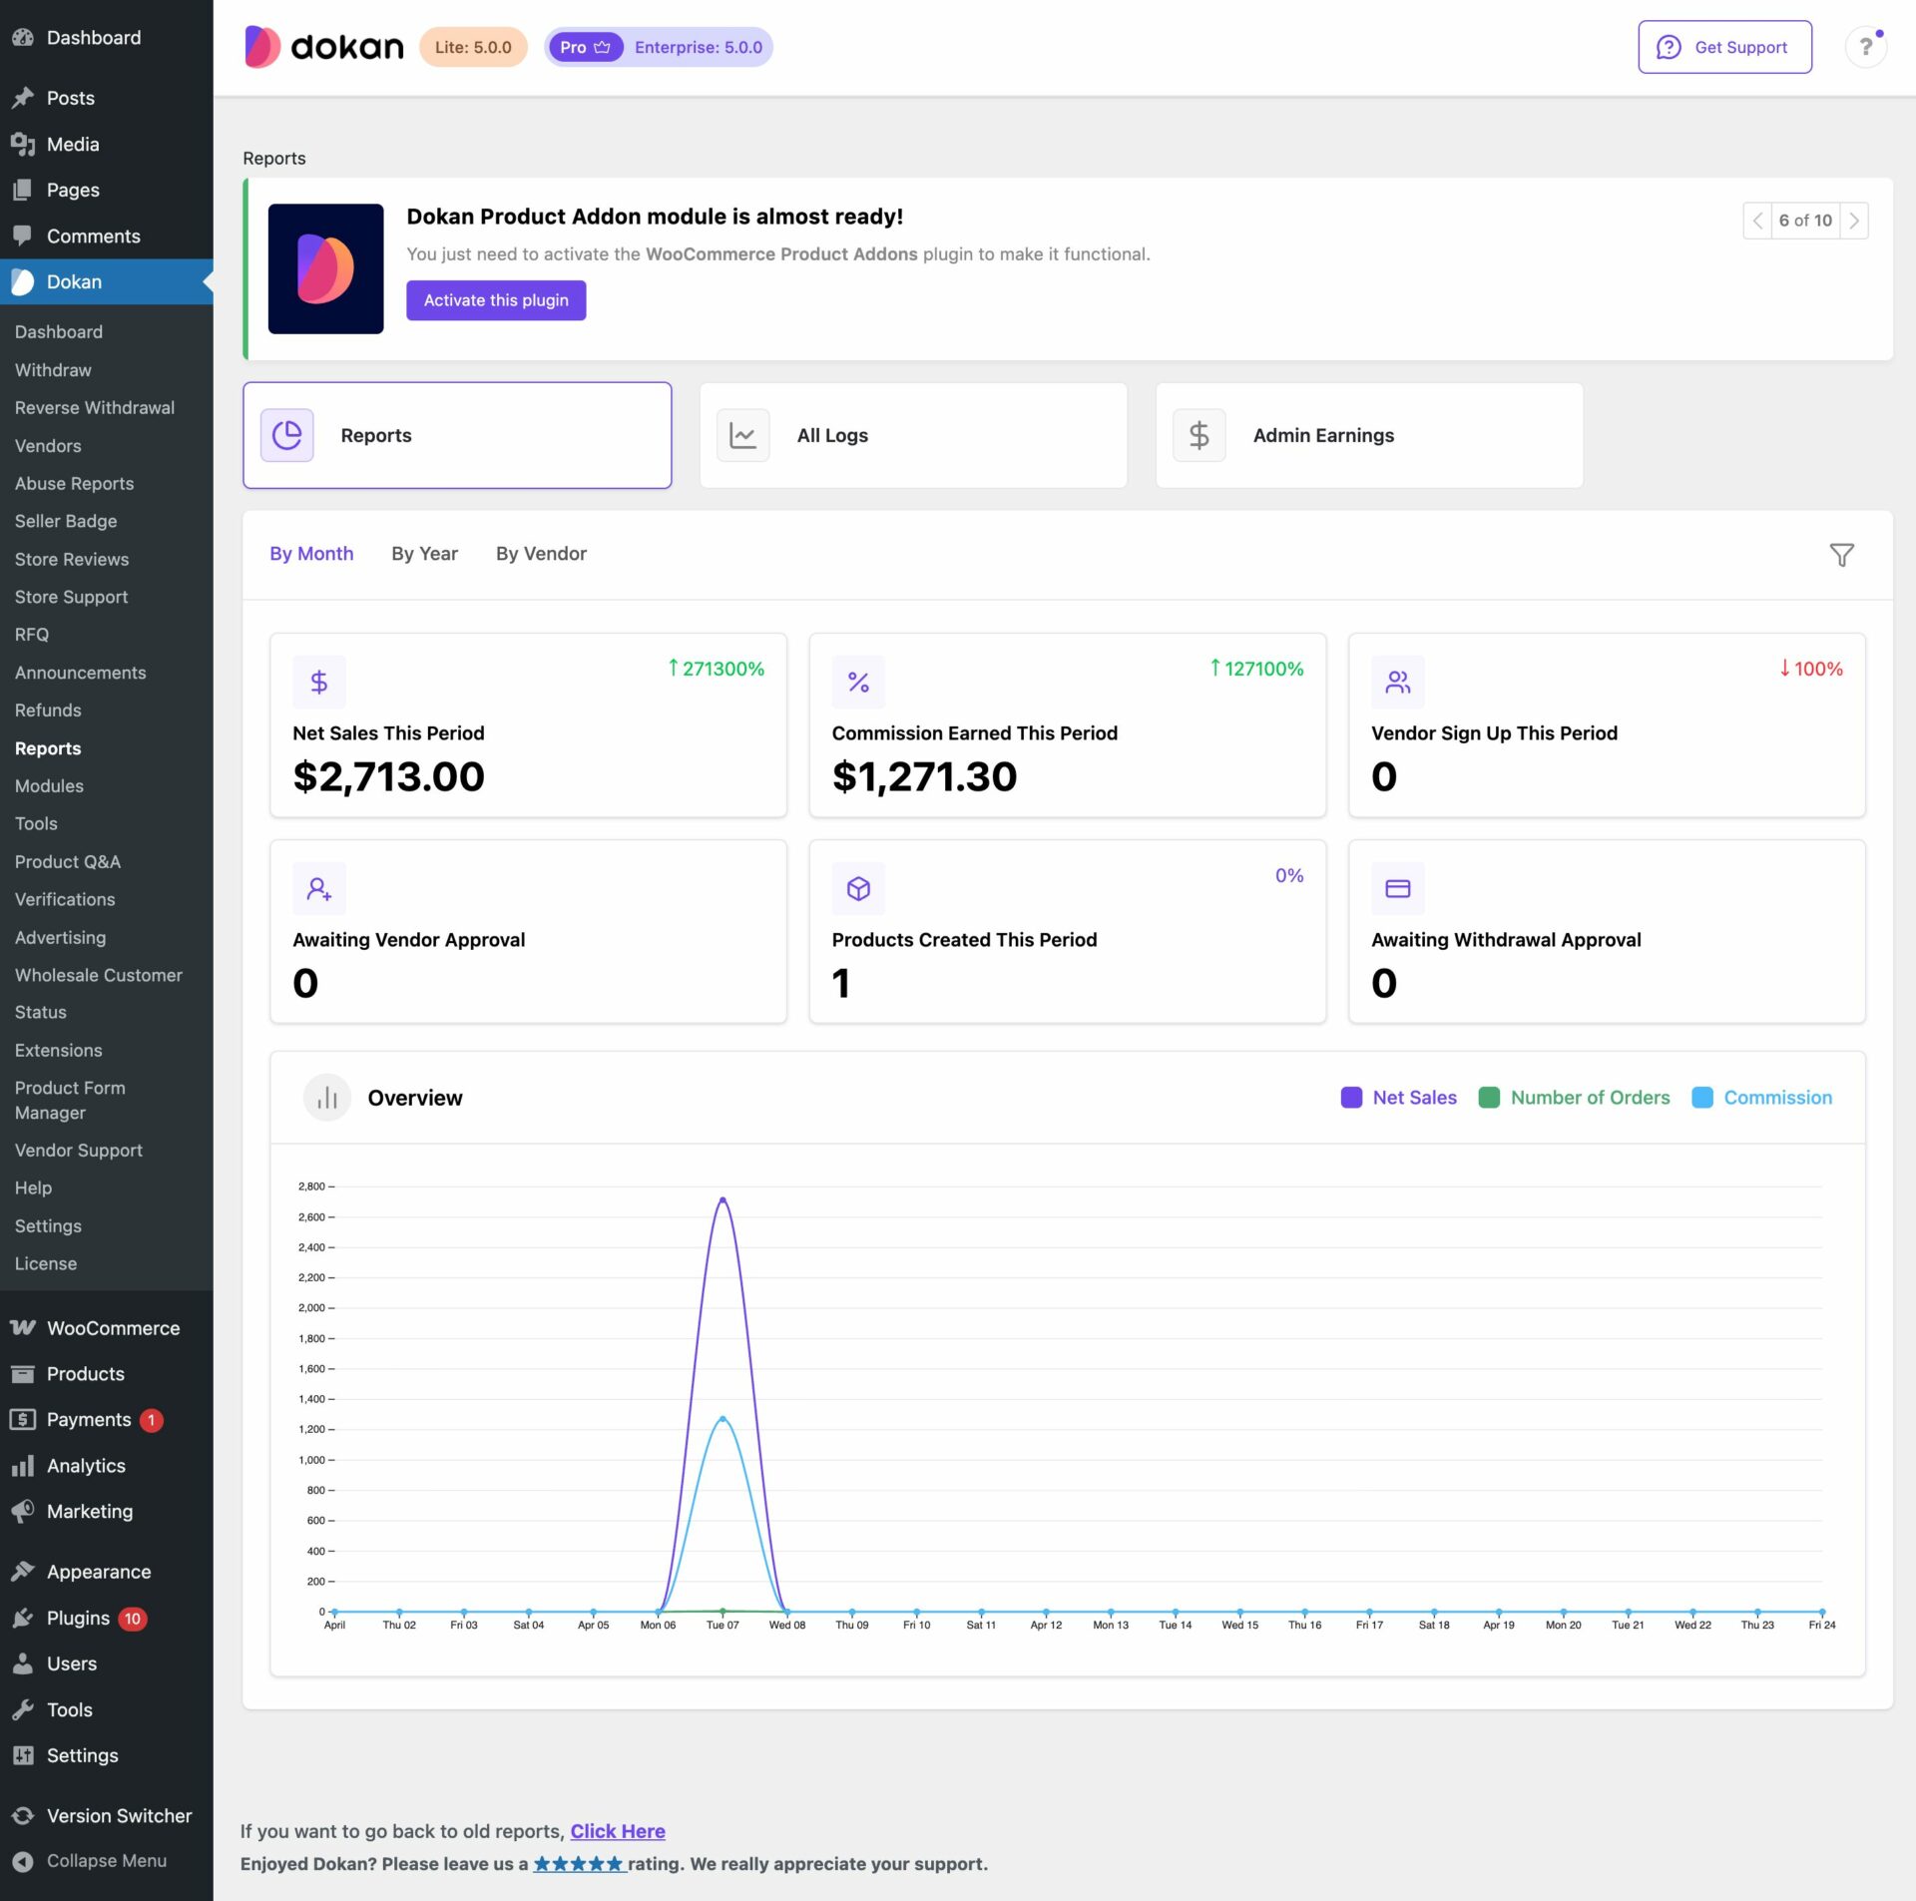Click the Overview bar chart icon
Image resolution: width=1916 pixels, height=1901 pixels.
pos(327,1098)
